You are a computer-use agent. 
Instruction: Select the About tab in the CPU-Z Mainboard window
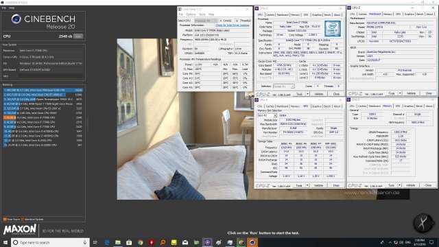click(429, 14)
